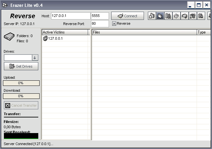212x149 pixels.
Task: Click the Host address input field
Action: [70, 16]
